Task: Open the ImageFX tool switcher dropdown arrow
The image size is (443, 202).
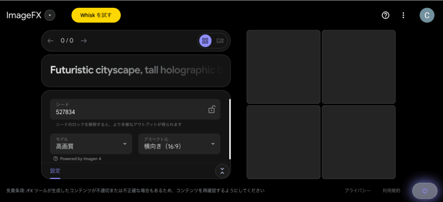Action: pyautogui.click(x=50, y=15)
